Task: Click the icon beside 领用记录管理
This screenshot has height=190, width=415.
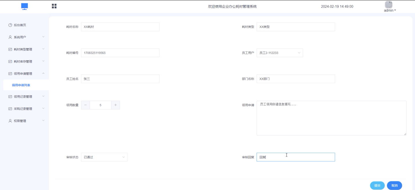Action: click(x=10, y=97)
